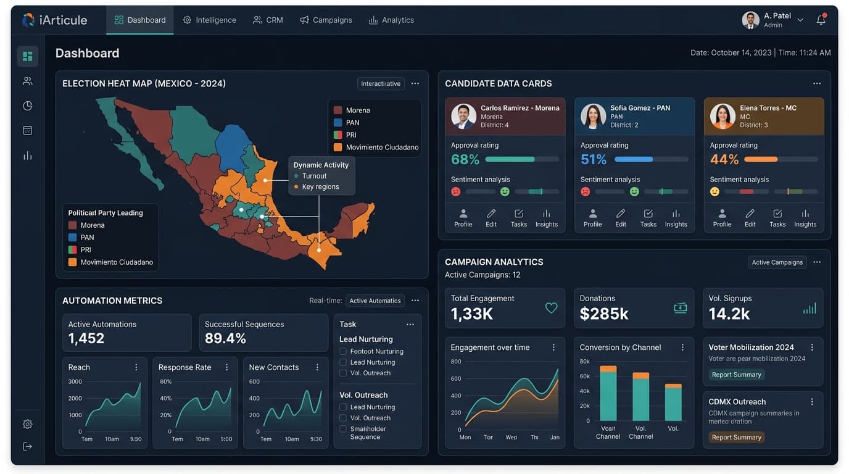849x474 pixels.
Task: Open the pie chart icon in sidebar
Action: (27, 106)
